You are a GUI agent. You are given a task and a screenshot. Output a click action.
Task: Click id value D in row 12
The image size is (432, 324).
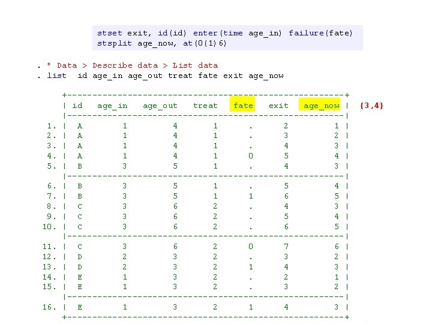[x=80, y=257]
